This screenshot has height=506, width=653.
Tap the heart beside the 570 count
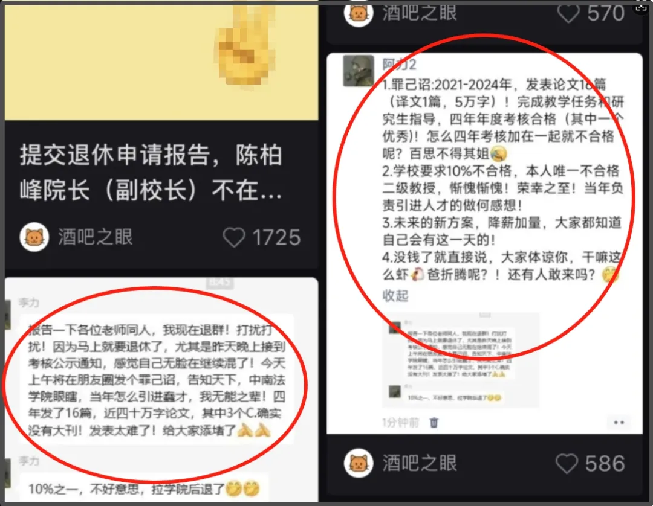[x=568, y=13]
